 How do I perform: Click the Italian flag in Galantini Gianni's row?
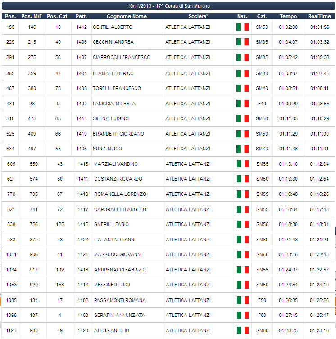[242, 240]
